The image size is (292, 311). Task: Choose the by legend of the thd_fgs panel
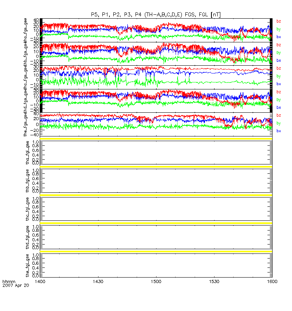pyautogui.click(x=279, y=100)
